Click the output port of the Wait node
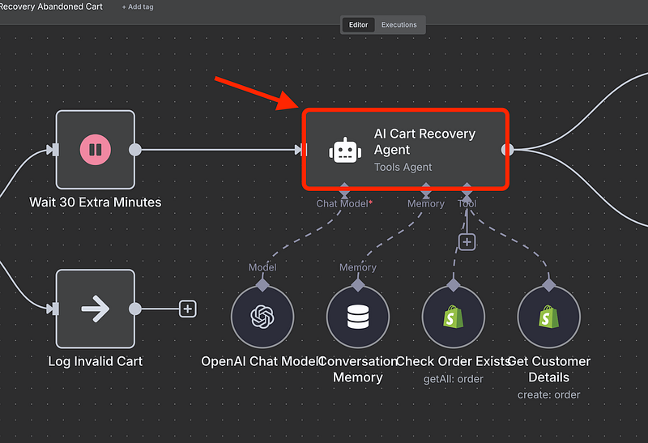The height and width of the screenshot is (443, 648). click(x=135, y=149)
